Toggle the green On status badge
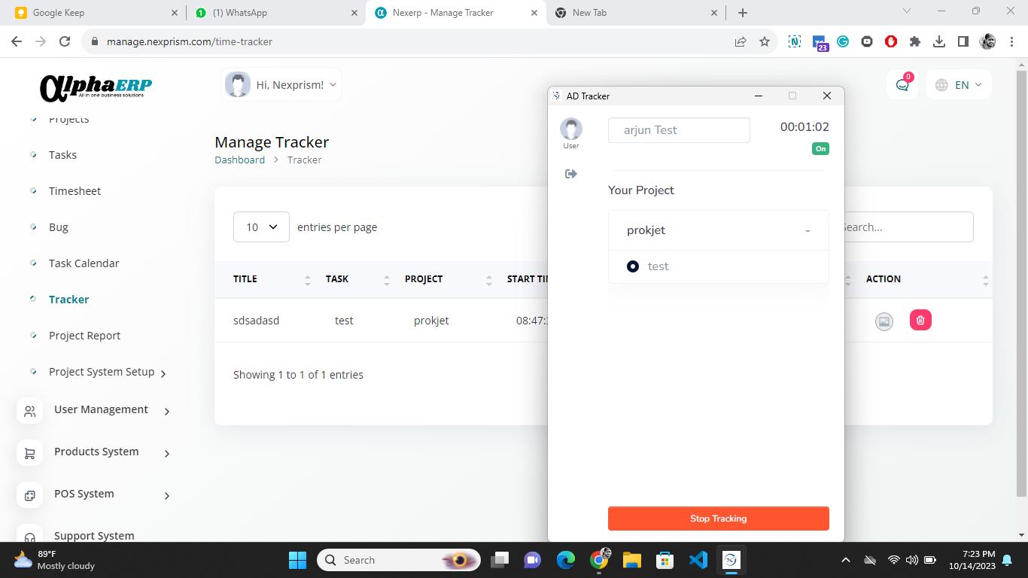Image resolution: width=1028 pixels, height=578 pixels. pyautogui.click(x=820, y=149)
